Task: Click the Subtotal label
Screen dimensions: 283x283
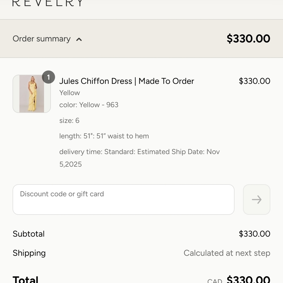Action: pyautogui.click(x=29, y=234)
